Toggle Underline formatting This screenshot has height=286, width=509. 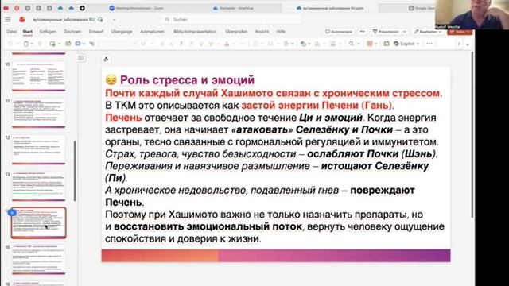pos(201,44)
